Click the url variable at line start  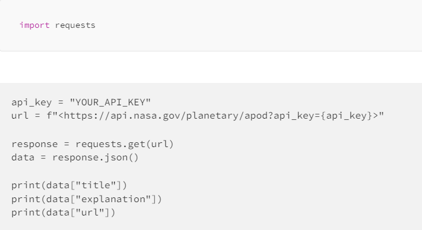20,116
